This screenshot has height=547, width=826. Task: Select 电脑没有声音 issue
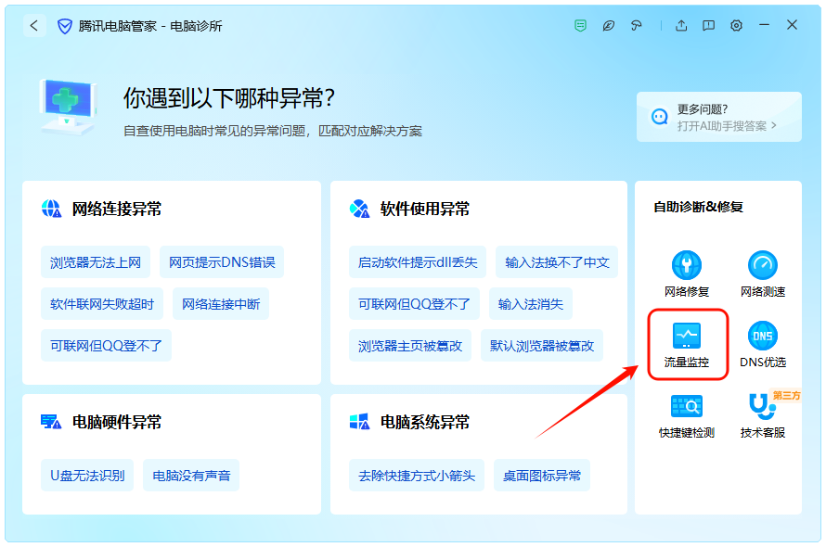[x=191, y=476]
